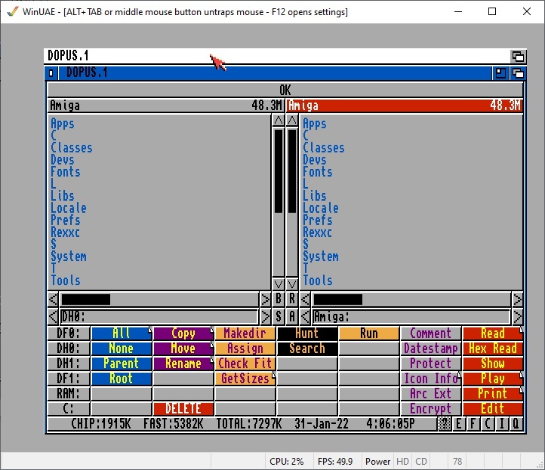Viewport: 545px width, 470px height.
Task: Click the A button between panels
Action: tap(292, 316)
